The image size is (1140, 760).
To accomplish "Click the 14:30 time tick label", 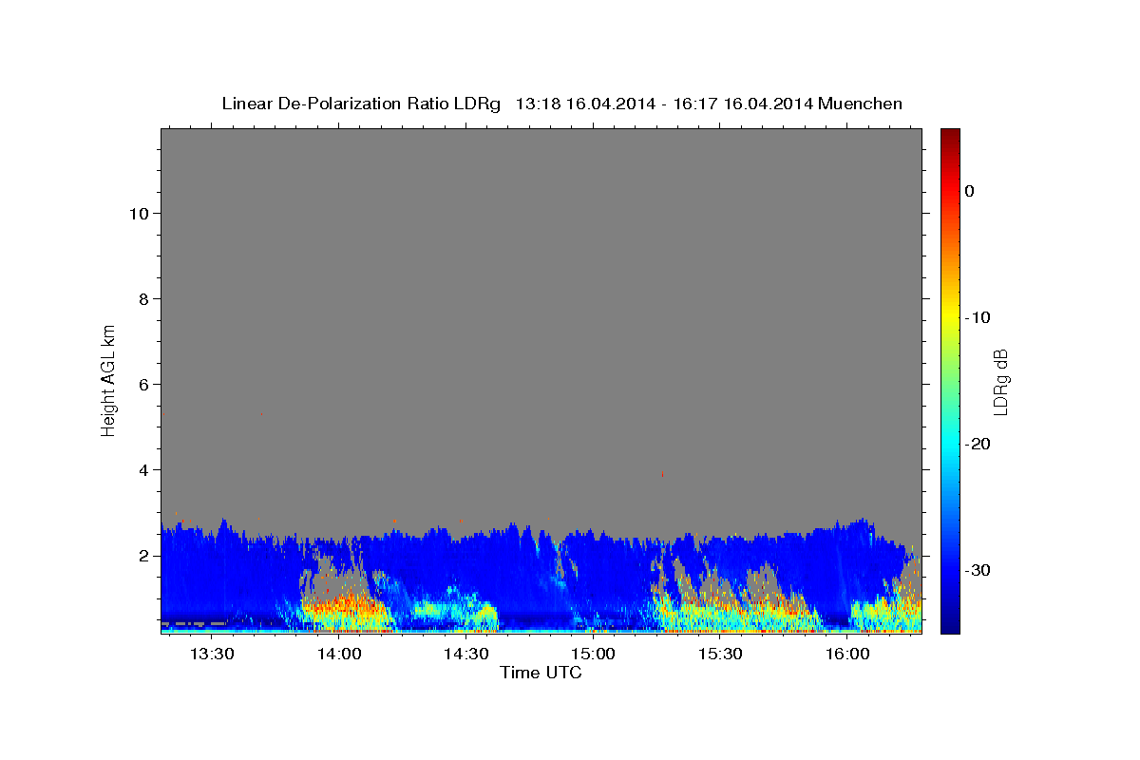I will point(466,654).
